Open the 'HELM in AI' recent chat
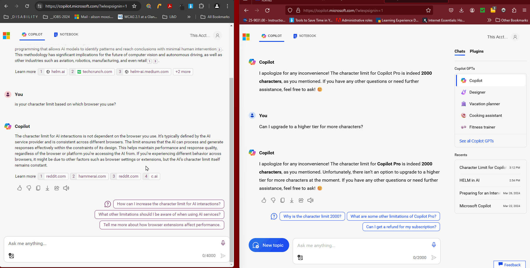Screen dimensions: 530x268 point(490,180)
